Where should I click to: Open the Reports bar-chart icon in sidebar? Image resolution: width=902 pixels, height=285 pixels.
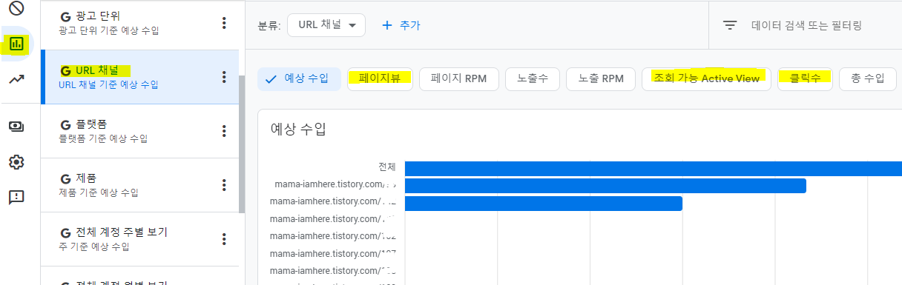16,44
